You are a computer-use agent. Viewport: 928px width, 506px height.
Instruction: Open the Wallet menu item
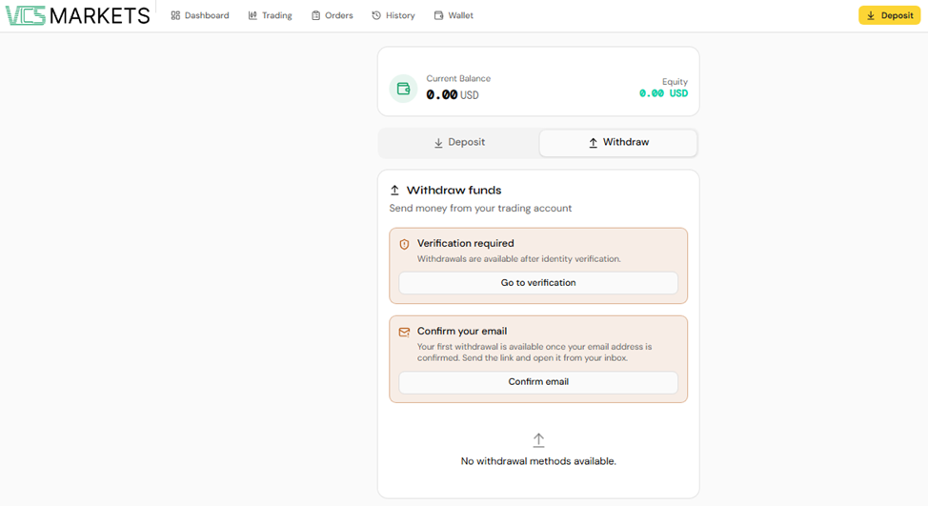[454, 15]
